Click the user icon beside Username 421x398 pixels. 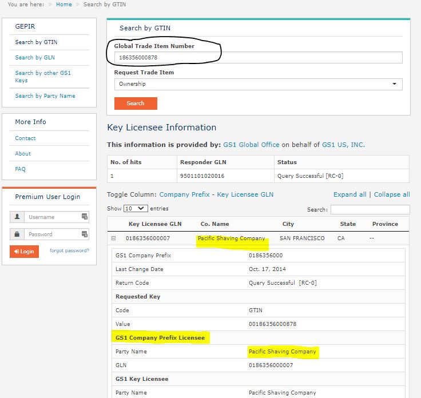tap(17, 217)
